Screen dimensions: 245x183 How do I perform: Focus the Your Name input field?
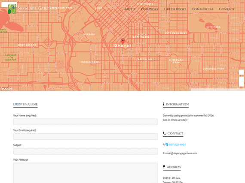[x=85, y=122]
